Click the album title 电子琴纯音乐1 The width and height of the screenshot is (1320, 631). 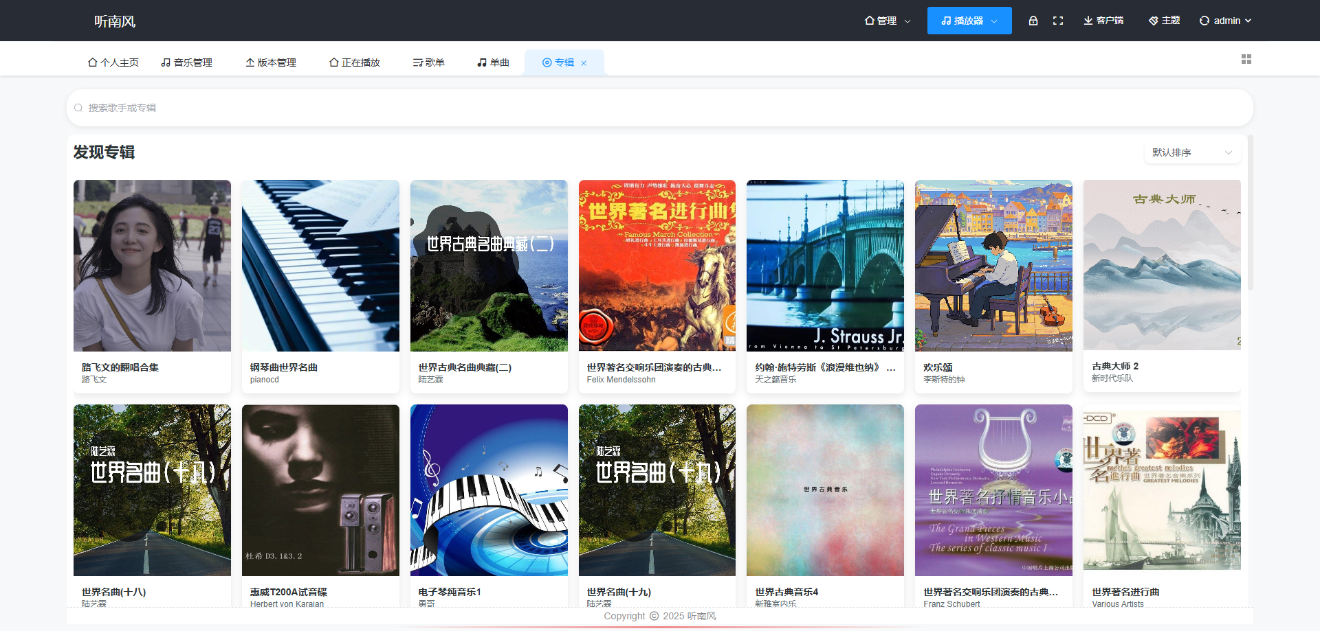click(x=450, y=592)
